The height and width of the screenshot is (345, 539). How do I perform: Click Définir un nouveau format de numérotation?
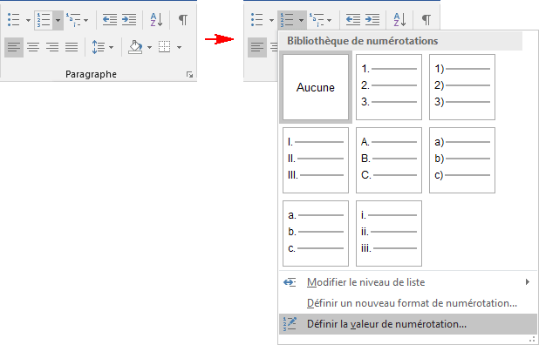[x=407, y=303]
